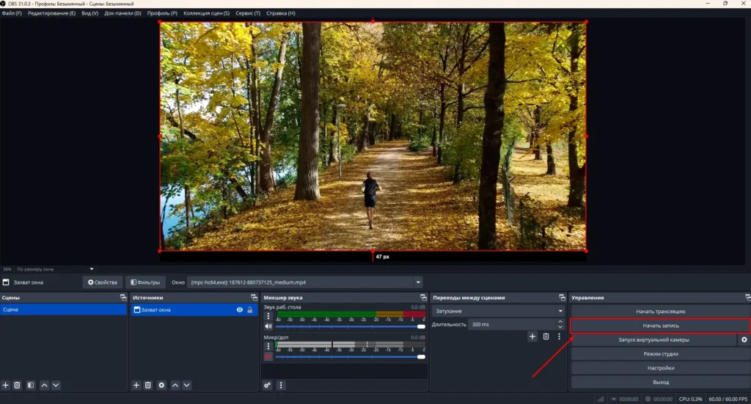Open advanced audio properties gears icon
The image size is (751, 404).
pyautogui.click(x=268, y=385)
